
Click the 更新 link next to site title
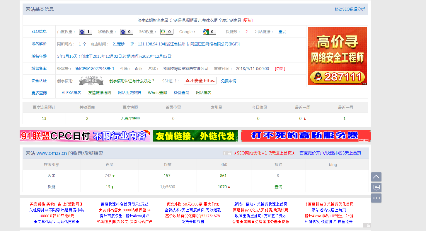point(248,20)
